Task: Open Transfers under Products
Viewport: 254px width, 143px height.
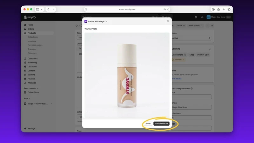Action: pos(32,49)
